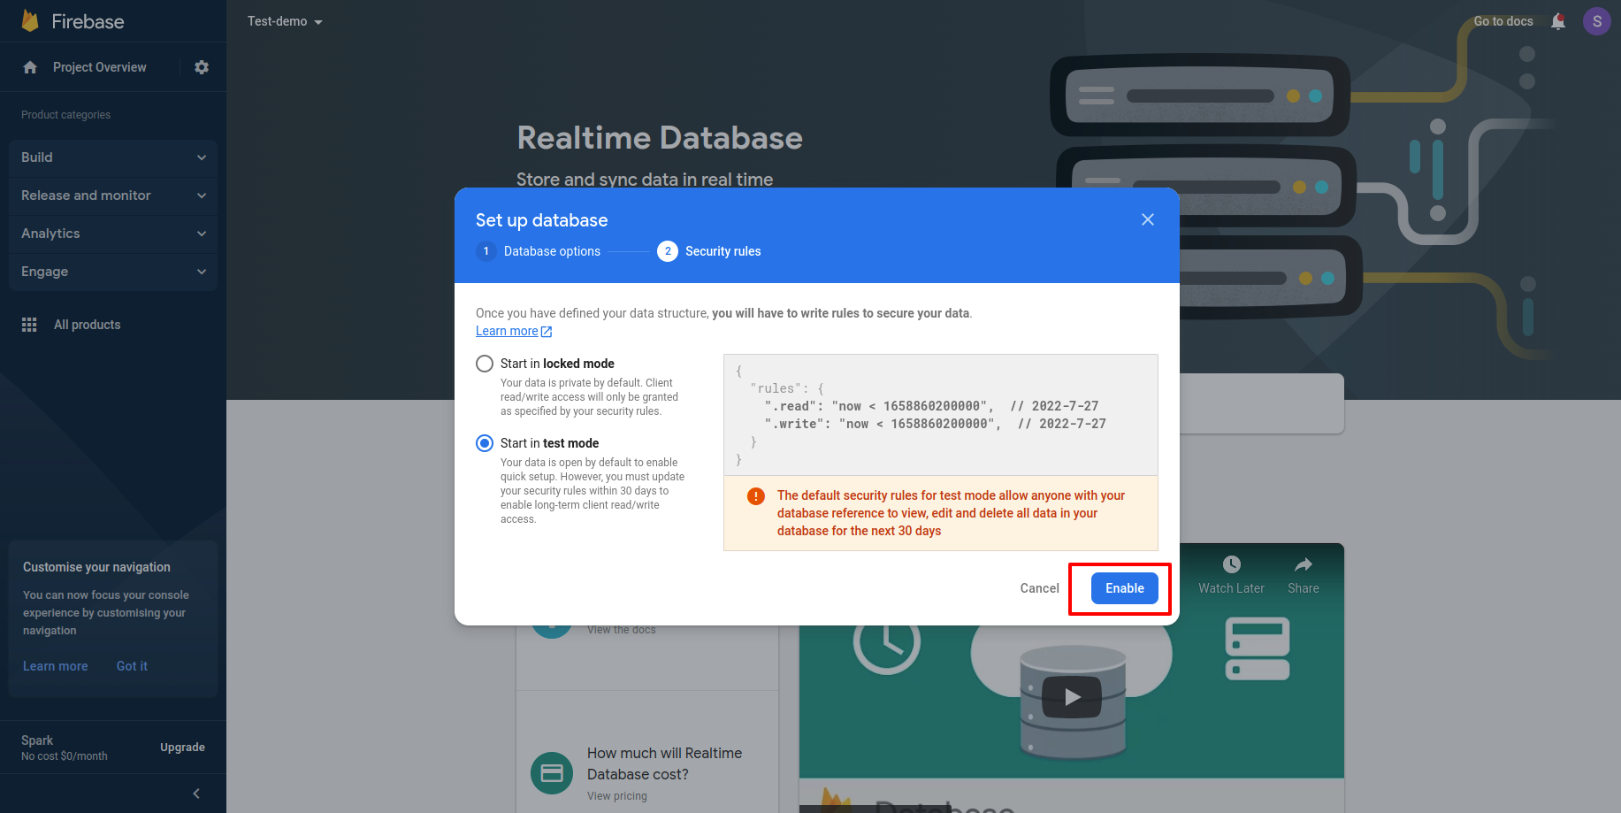
Task: Open Project Overview in the sidebar
Action: [x=99, y=67]
